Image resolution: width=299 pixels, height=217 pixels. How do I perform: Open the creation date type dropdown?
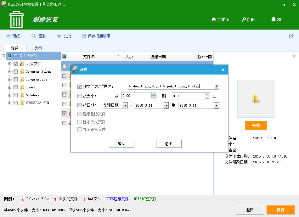[x=125, y=105]
